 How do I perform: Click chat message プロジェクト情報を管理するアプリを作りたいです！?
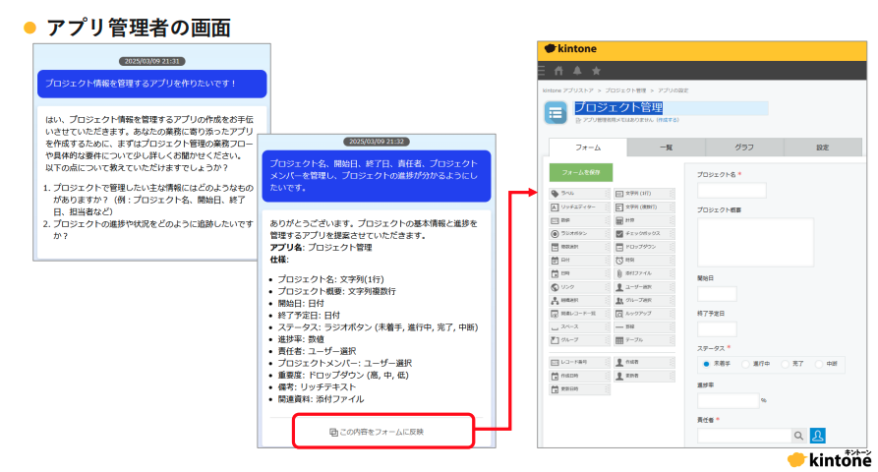click(x=151, y=84)
